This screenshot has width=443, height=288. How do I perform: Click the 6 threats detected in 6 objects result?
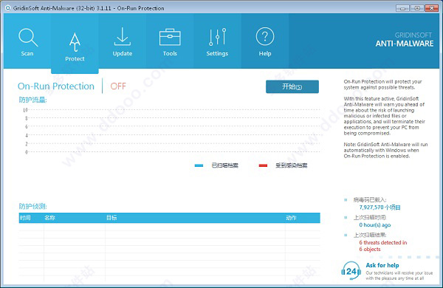382,246
